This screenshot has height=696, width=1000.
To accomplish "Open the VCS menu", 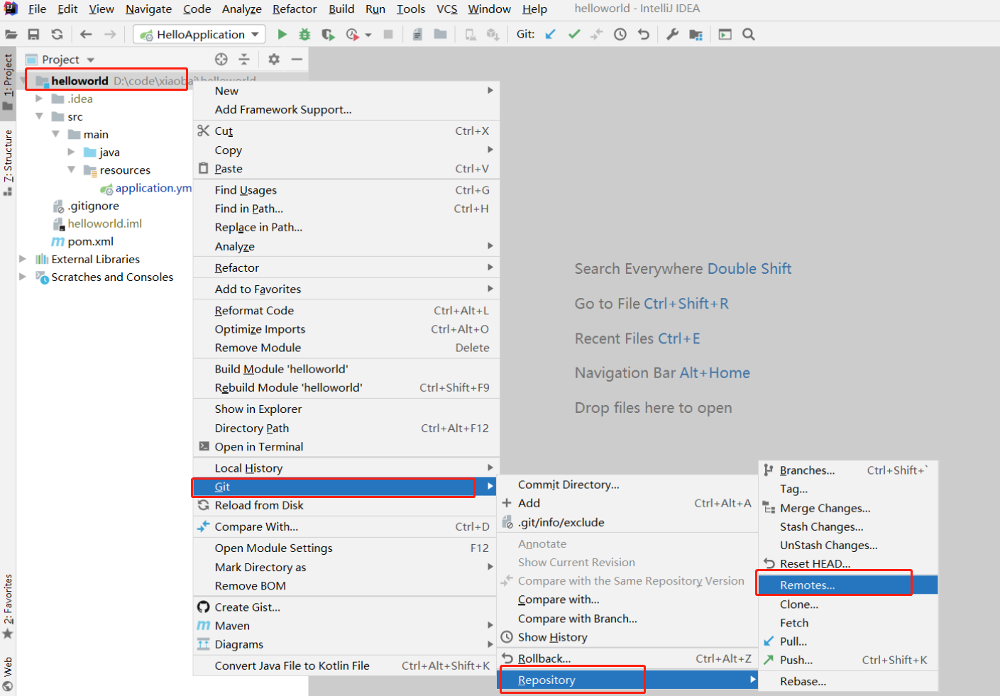I will [446, 9].
